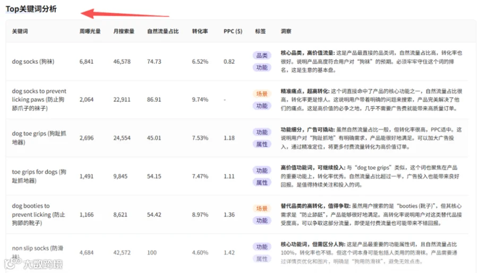Click conversion rate 9.74%
Viewport: 478px width, 273px height.
coord(200,100)
